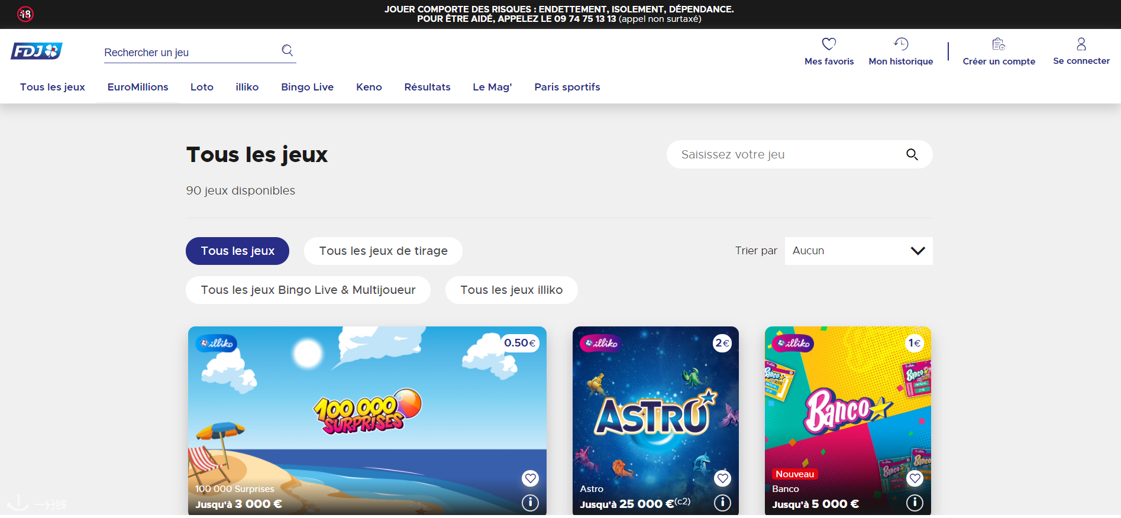The height and width of the screenshot is (518, 1121).
Task: Click Mes favoris label
Action: (x=829, y=61)
